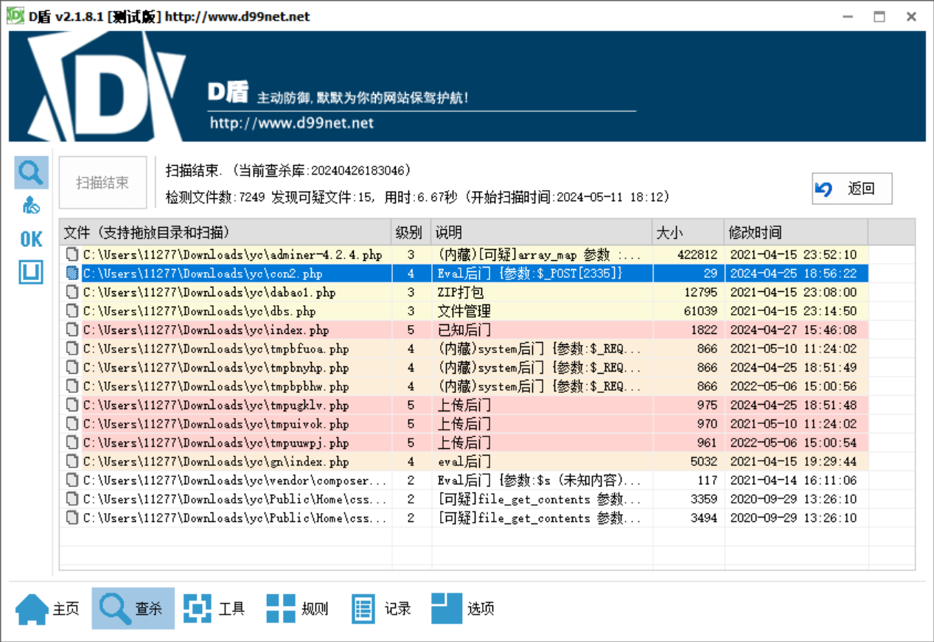This screenshot has width=934, height=642.
Task: Select the tmpbnyhp.php file path
Action: pos(215,368)
